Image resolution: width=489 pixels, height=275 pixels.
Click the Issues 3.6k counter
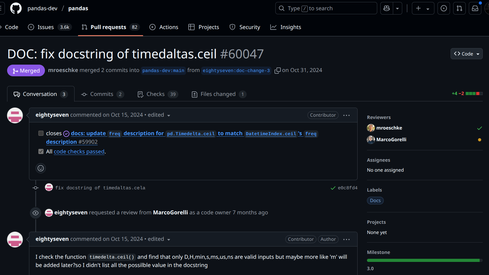[65, 27]
